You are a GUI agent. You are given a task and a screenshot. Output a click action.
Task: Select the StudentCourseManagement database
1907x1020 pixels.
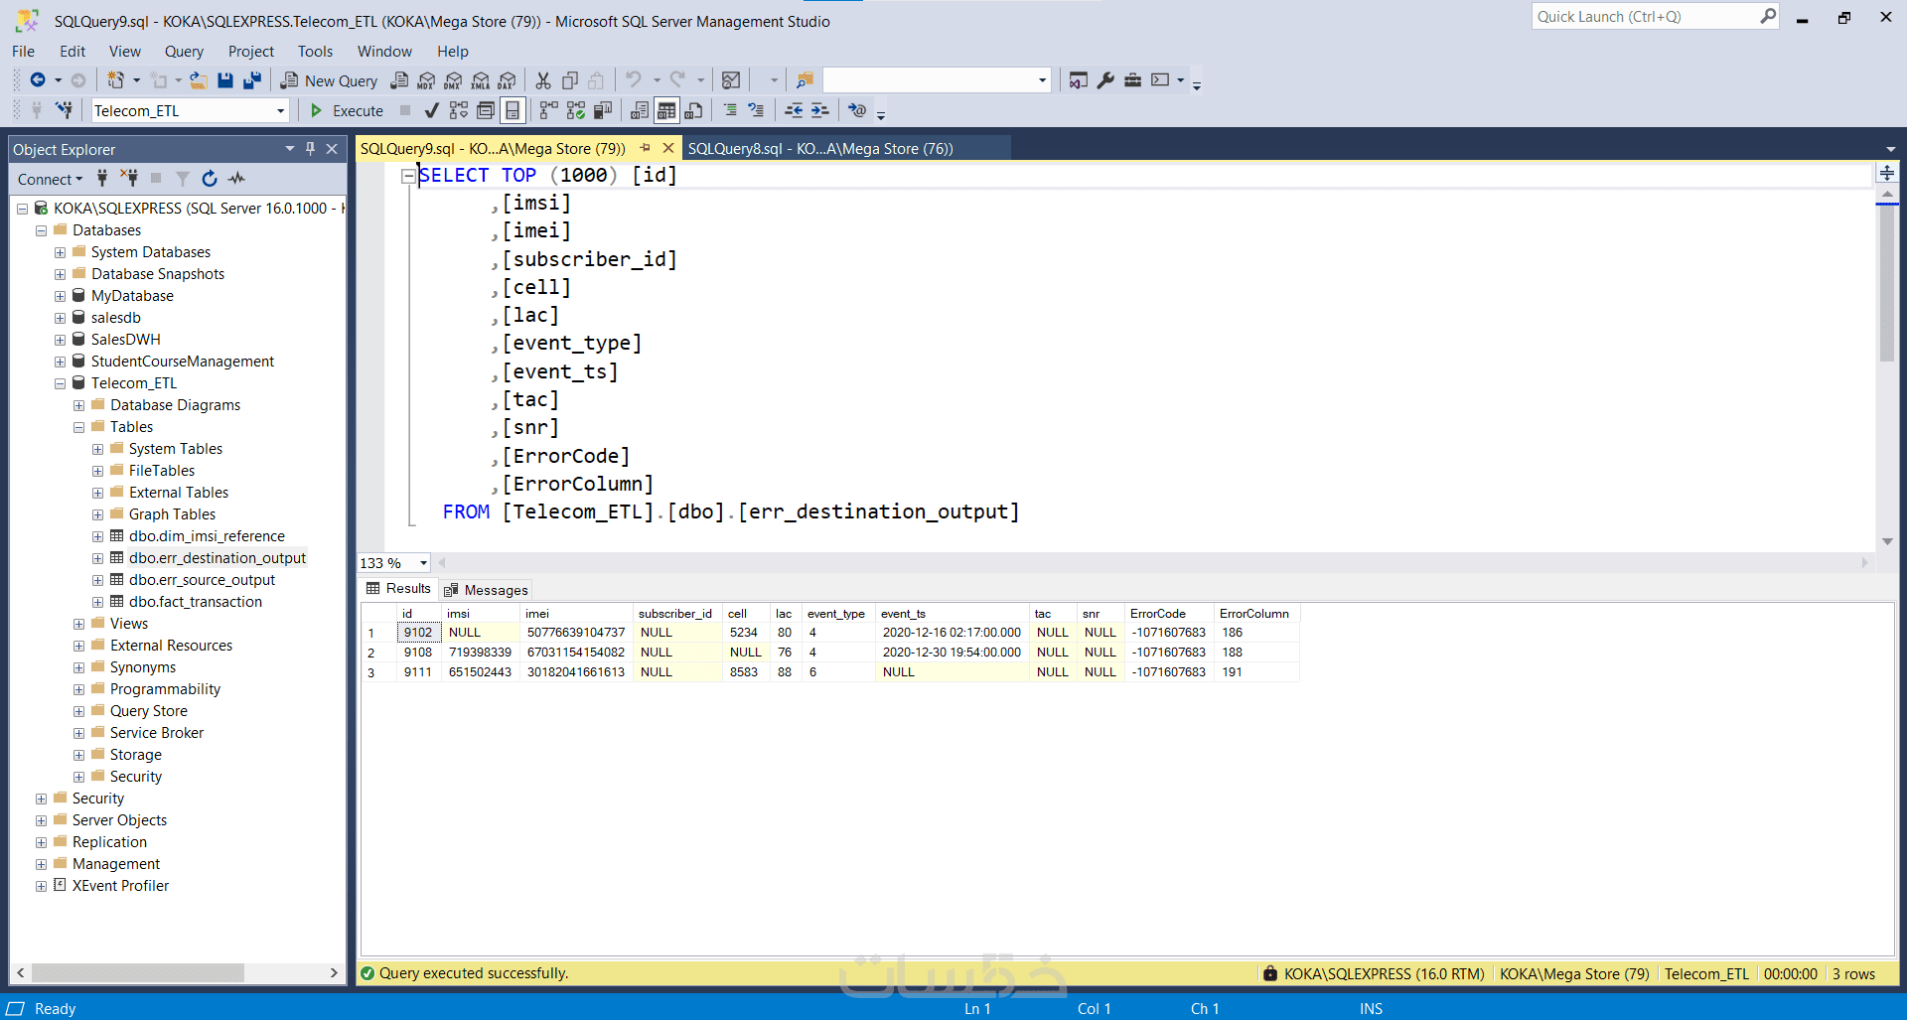(183, 362)
